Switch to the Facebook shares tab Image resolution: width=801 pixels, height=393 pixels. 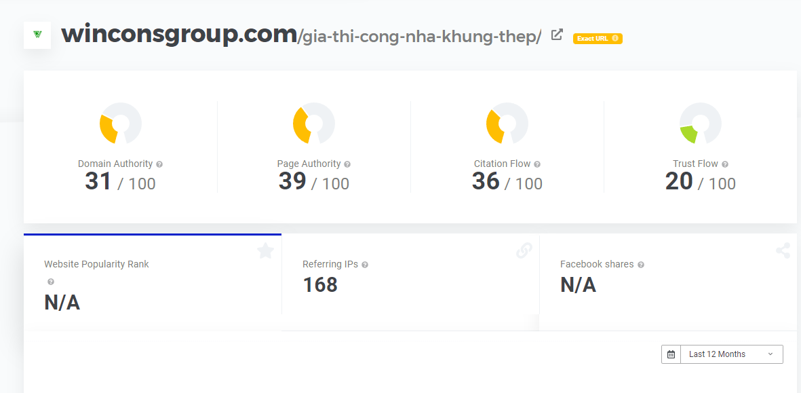click(x=667, y=282)
